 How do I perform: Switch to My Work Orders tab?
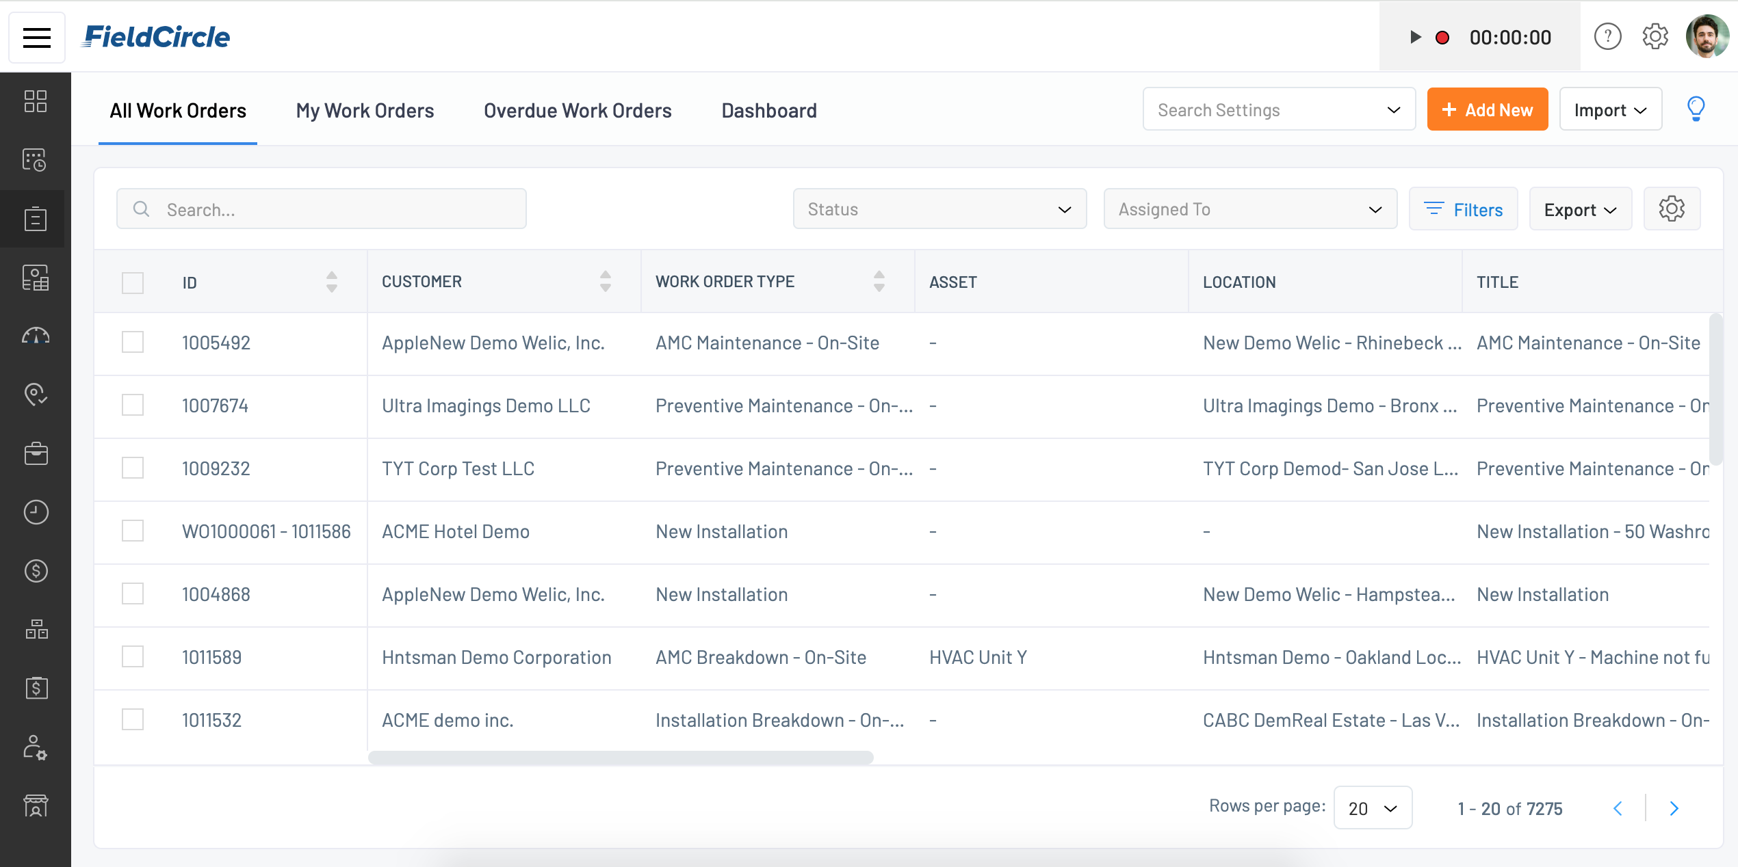click(365, 111)
